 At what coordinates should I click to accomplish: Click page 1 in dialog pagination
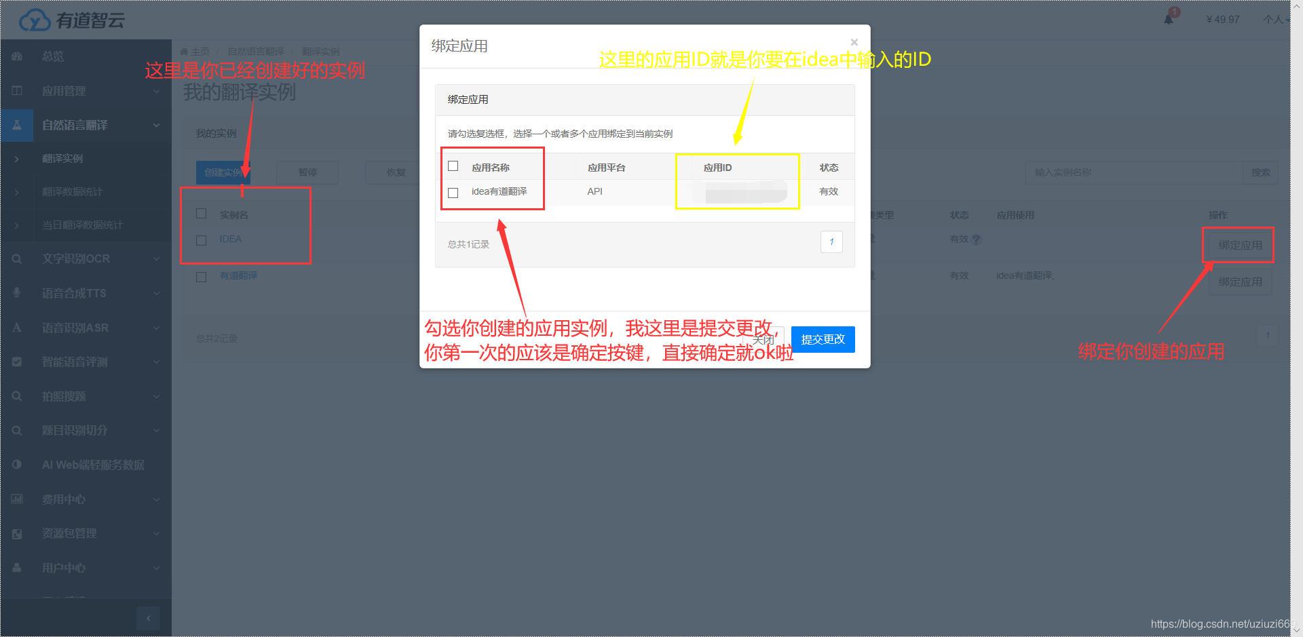[831, 242]
